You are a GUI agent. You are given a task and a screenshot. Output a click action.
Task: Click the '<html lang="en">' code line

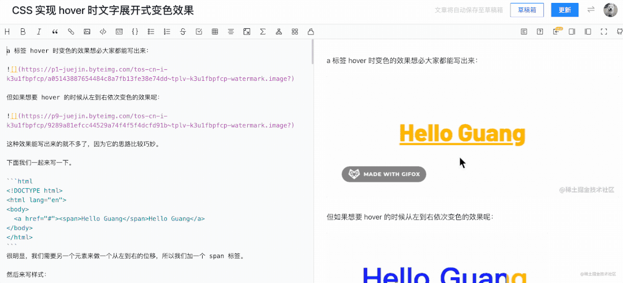tap(36, 200)
